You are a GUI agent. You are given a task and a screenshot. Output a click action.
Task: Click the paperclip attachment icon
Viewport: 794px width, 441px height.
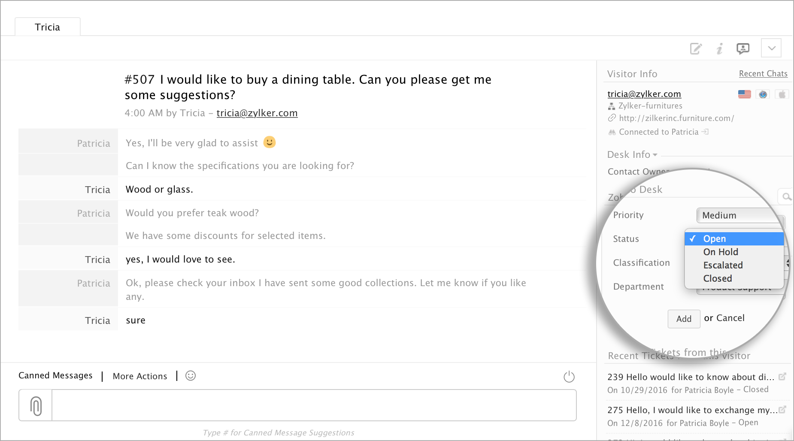click(36, 405)
